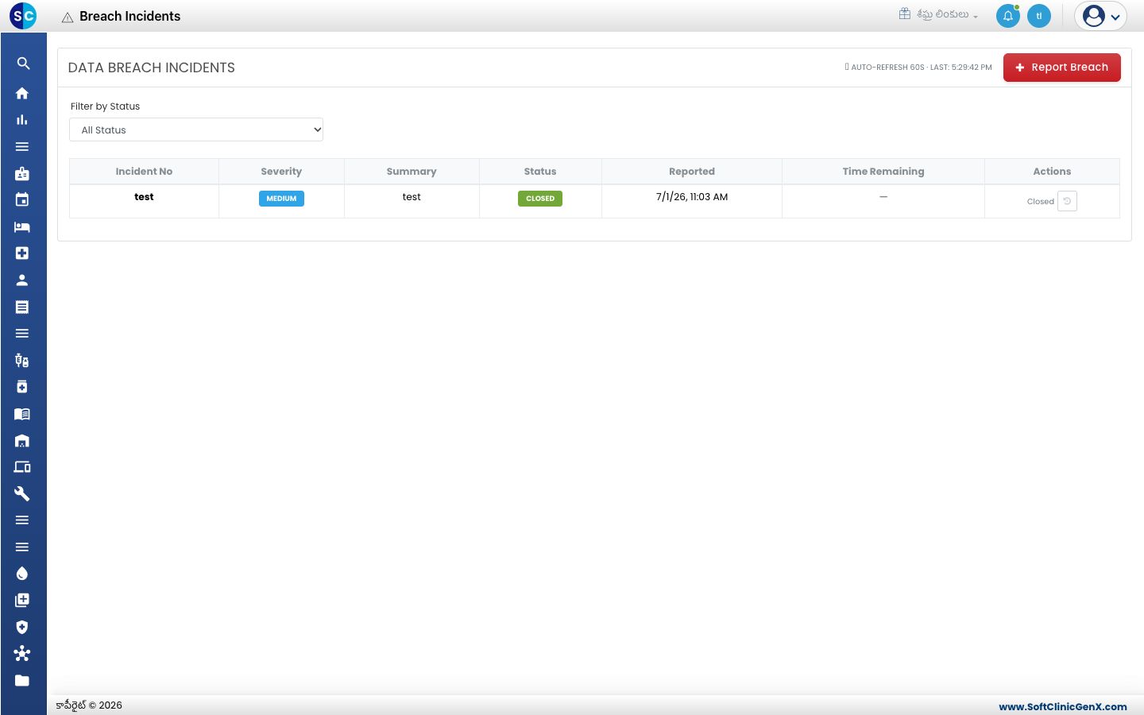Click the notification bell icon
The height and width of the screenshot is (715, 1144).
click(1008, 16)
